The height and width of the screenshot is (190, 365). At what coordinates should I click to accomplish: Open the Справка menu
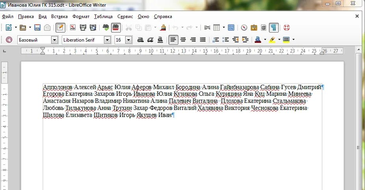pos(163,16)
